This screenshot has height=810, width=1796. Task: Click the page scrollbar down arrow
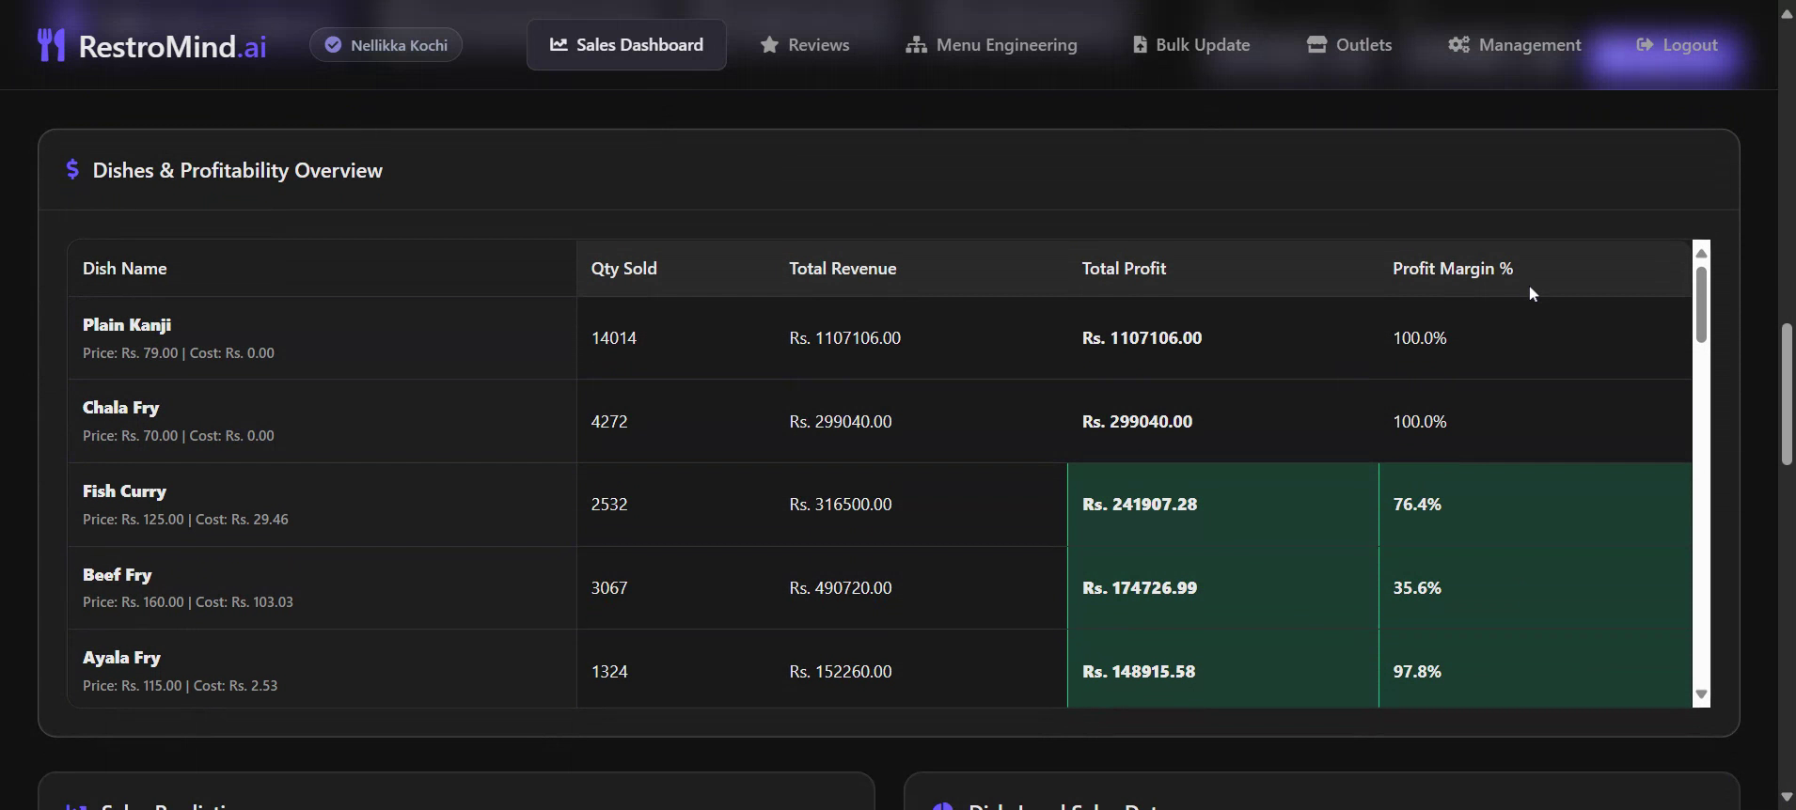(x=1787, y=798)
